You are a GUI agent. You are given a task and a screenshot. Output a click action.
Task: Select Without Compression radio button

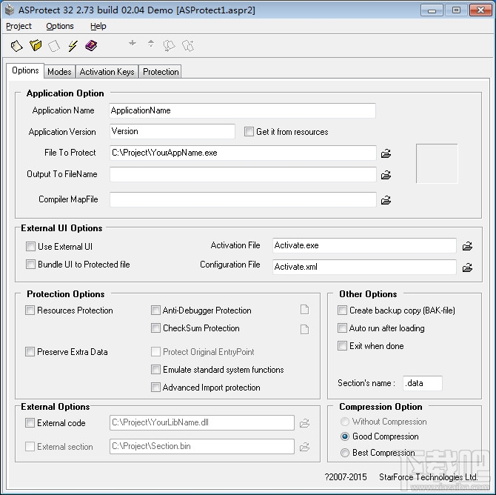click(345, 422)
